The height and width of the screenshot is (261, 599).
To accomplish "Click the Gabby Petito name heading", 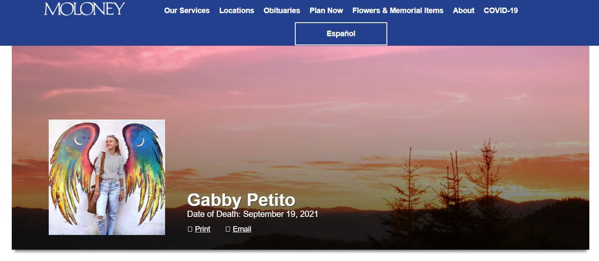I will [241, 200].
